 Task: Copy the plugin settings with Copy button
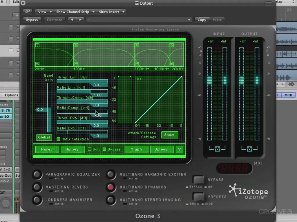point(202,20)
